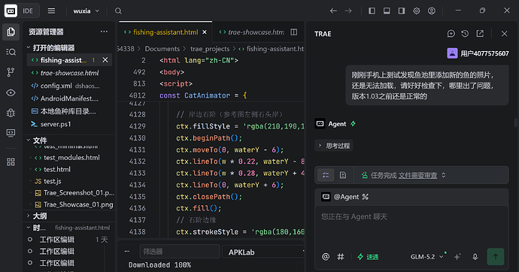Close the fishing-assistant.html tab

(205, 32)
